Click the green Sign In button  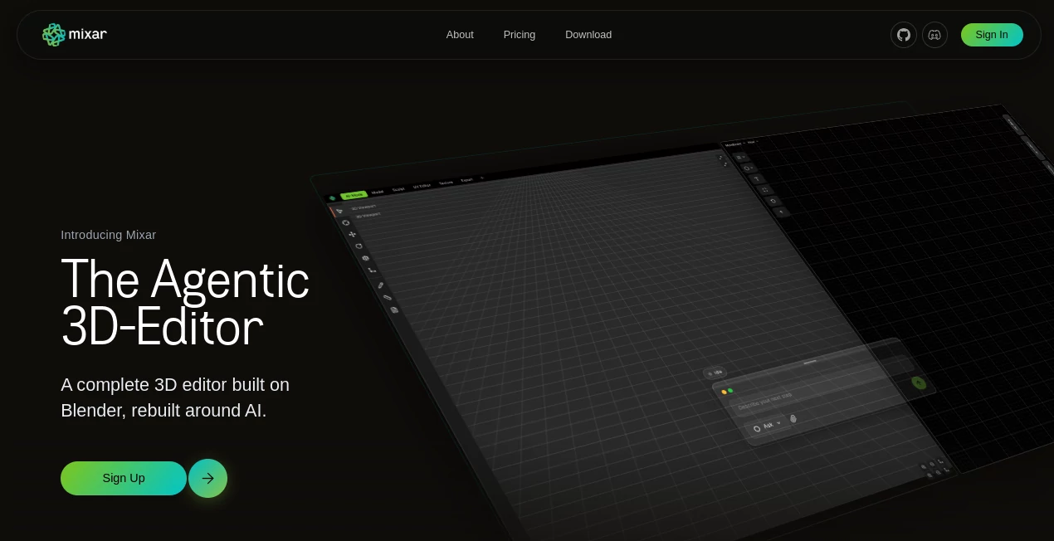pyautogui.click(x=992, y=35)
